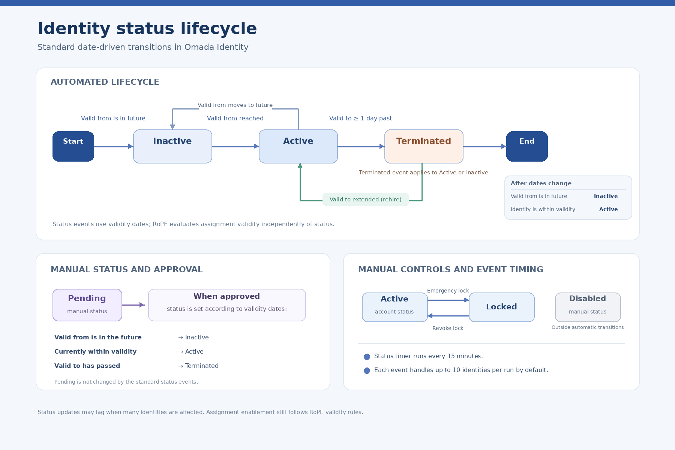Click 'Identity is within validity' row
Screen dimensions: 675x450
pyautogui.click(x=564, y=209)
